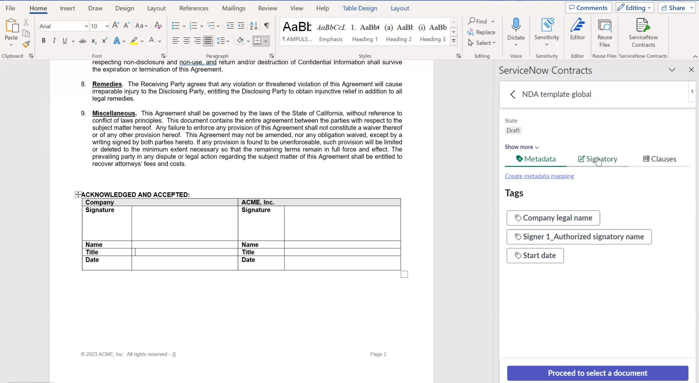Toggle italic formatting
The image size is (699, 383).
(x=54, y=40)
